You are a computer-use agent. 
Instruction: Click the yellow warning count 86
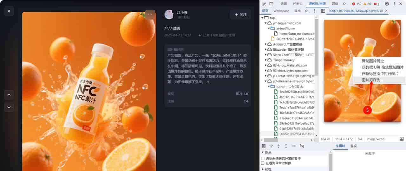367,4
